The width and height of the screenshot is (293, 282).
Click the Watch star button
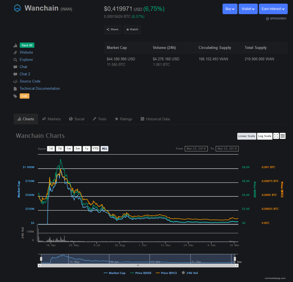[132, 29]
